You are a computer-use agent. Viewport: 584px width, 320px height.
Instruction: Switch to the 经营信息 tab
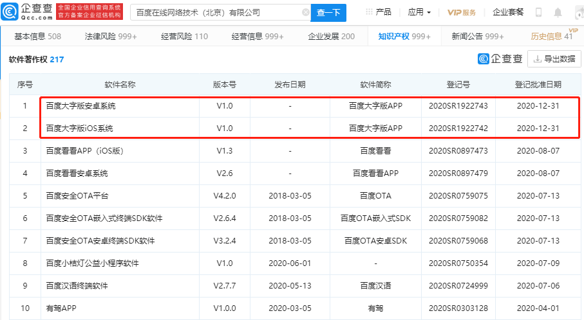(x=258, y=37)
